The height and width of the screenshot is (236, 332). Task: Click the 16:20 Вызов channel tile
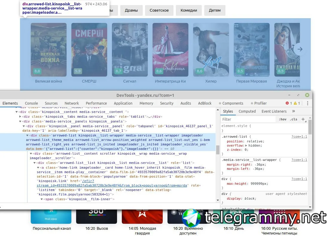point(96,220)
